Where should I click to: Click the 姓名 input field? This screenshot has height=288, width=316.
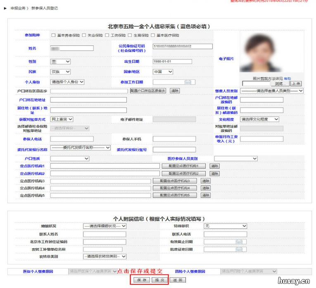(x=72, y=48)
